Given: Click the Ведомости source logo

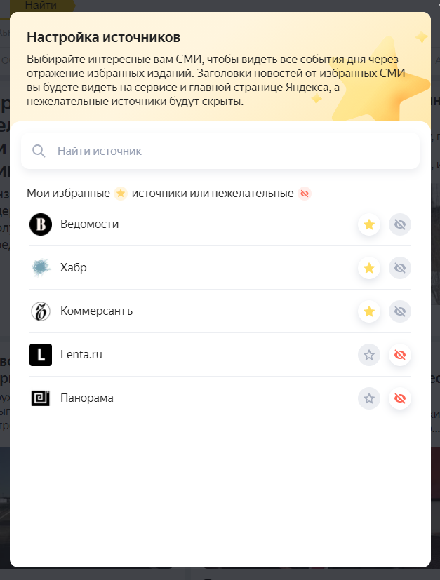Looking at the screenshot, I should coord(41,224).
